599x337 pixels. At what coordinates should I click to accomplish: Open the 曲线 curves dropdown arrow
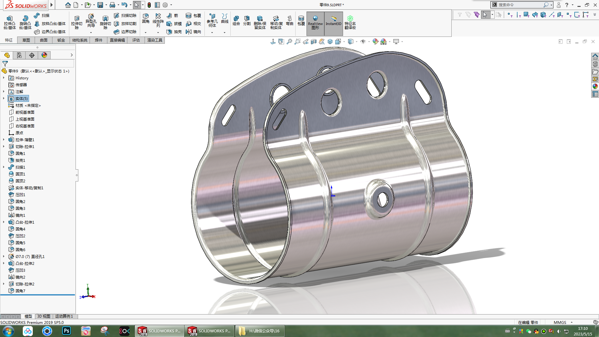224,32
